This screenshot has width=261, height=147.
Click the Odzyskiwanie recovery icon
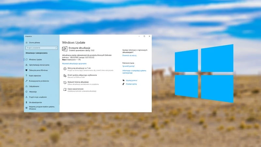tap(26, 86)
